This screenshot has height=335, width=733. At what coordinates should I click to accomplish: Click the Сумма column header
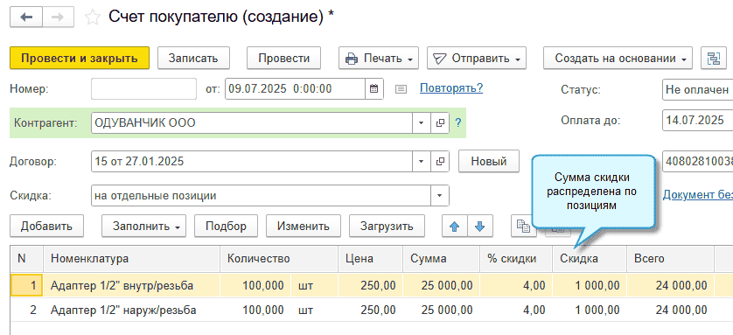click(x=442, y=258)
